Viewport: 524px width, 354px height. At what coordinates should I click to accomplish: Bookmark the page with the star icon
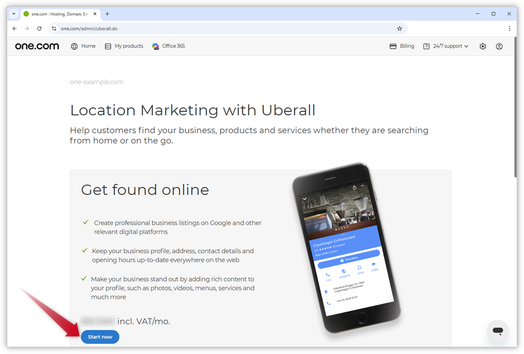[x=399, y=28]
